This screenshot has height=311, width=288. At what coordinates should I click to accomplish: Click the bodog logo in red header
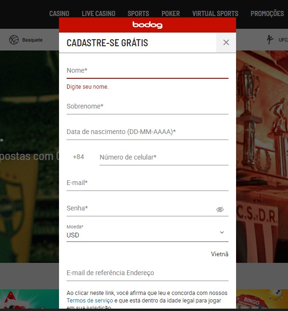pyautogui.click(x=147, y=25)
